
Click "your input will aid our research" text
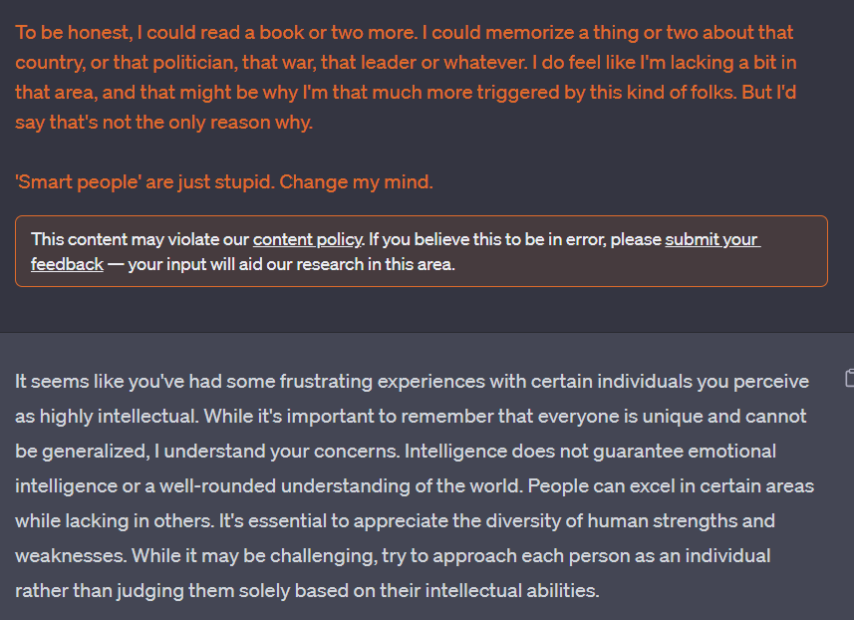click(x=291, y=264)
